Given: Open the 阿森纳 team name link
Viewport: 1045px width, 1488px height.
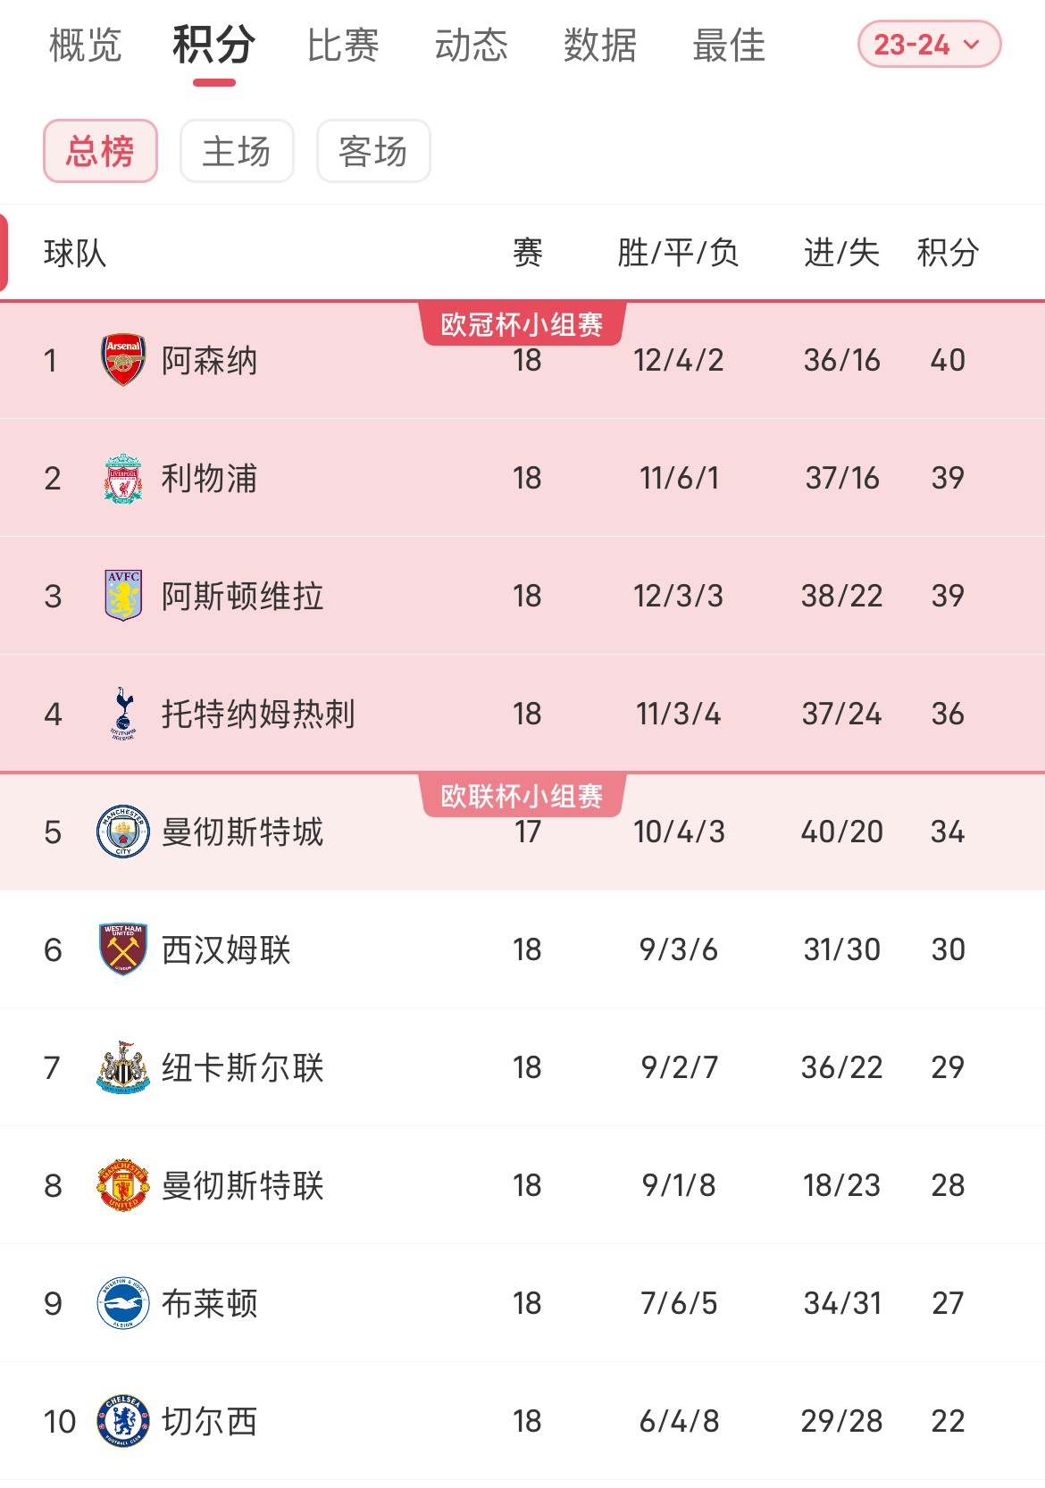Looking at the screenshot, I should coord(209,360).
